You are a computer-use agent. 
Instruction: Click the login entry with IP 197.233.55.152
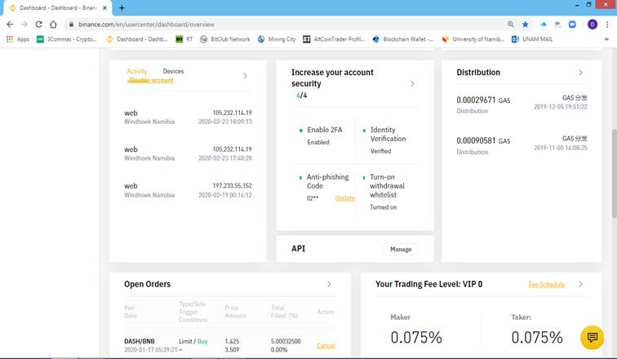tap(188, 190)
